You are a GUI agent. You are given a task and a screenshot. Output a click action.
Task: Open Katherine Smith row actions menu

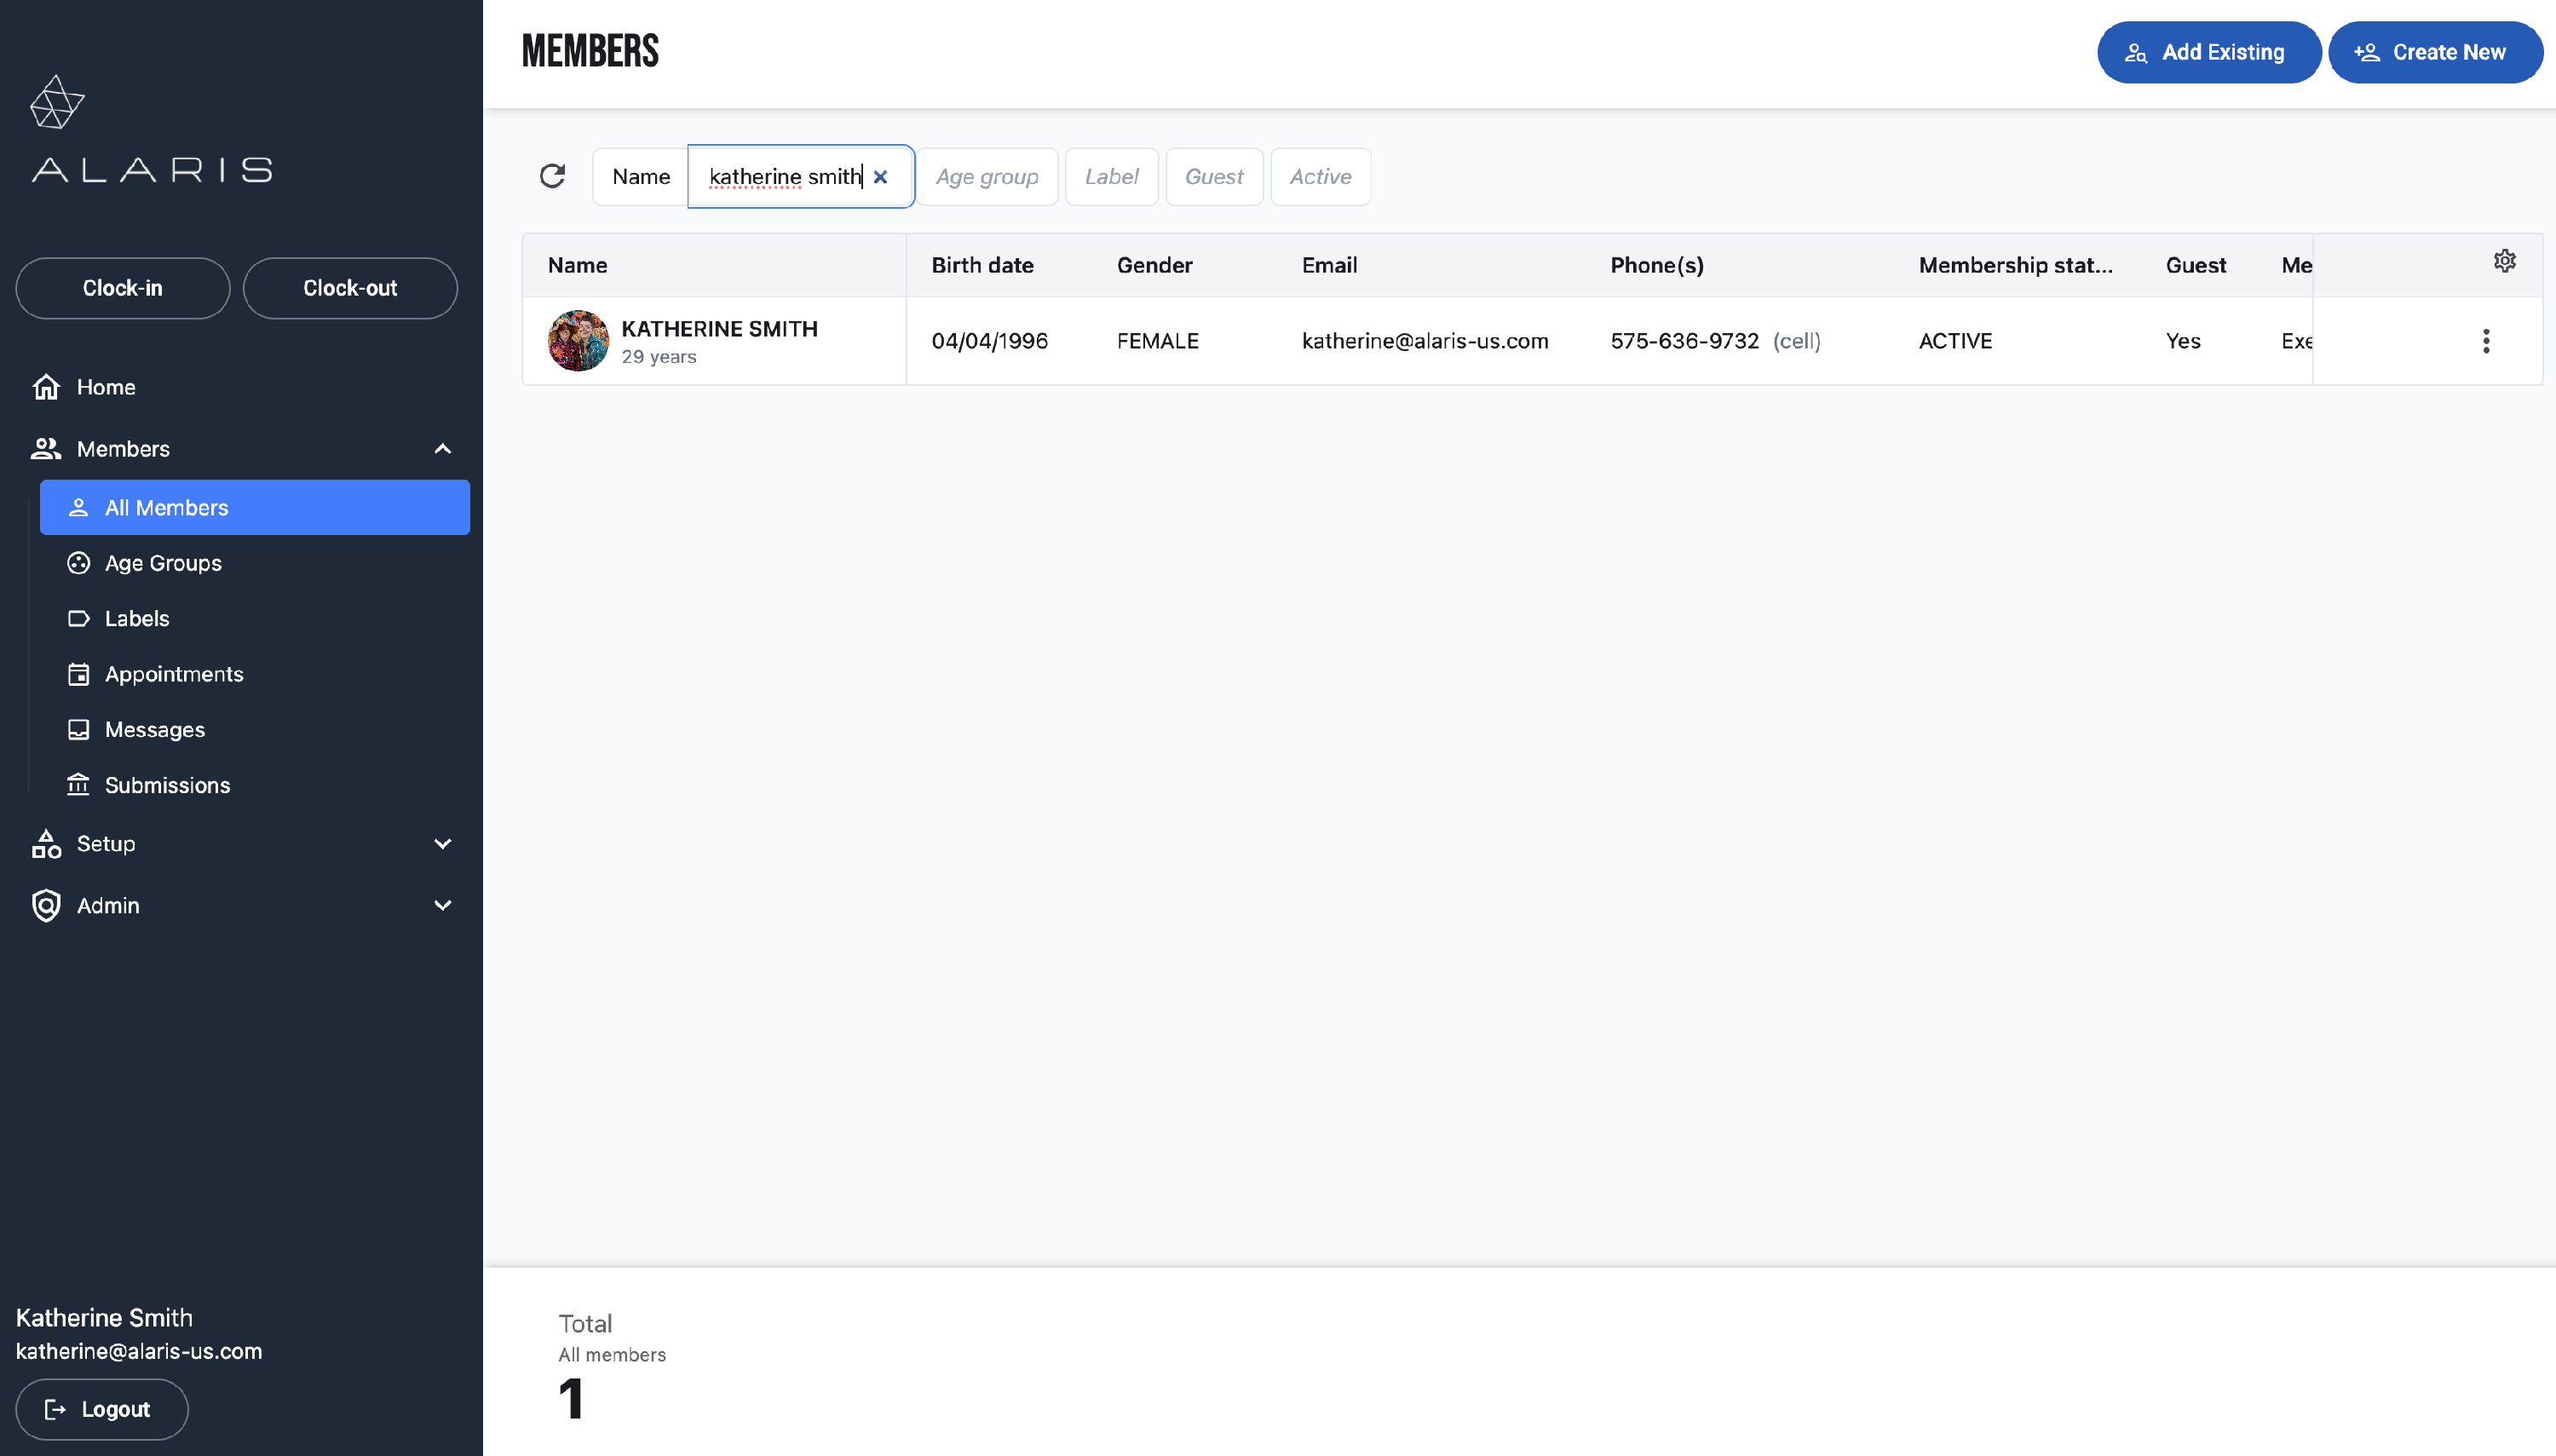pos(2486,341)
